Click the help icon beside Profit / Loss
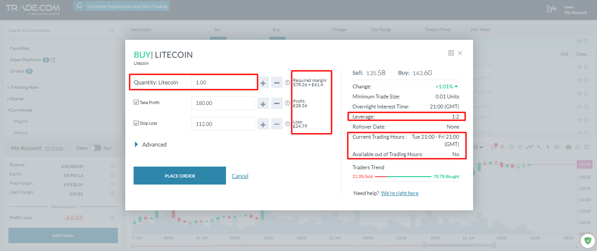Viewport: 597px width, 251px height. tap(113, 218)
